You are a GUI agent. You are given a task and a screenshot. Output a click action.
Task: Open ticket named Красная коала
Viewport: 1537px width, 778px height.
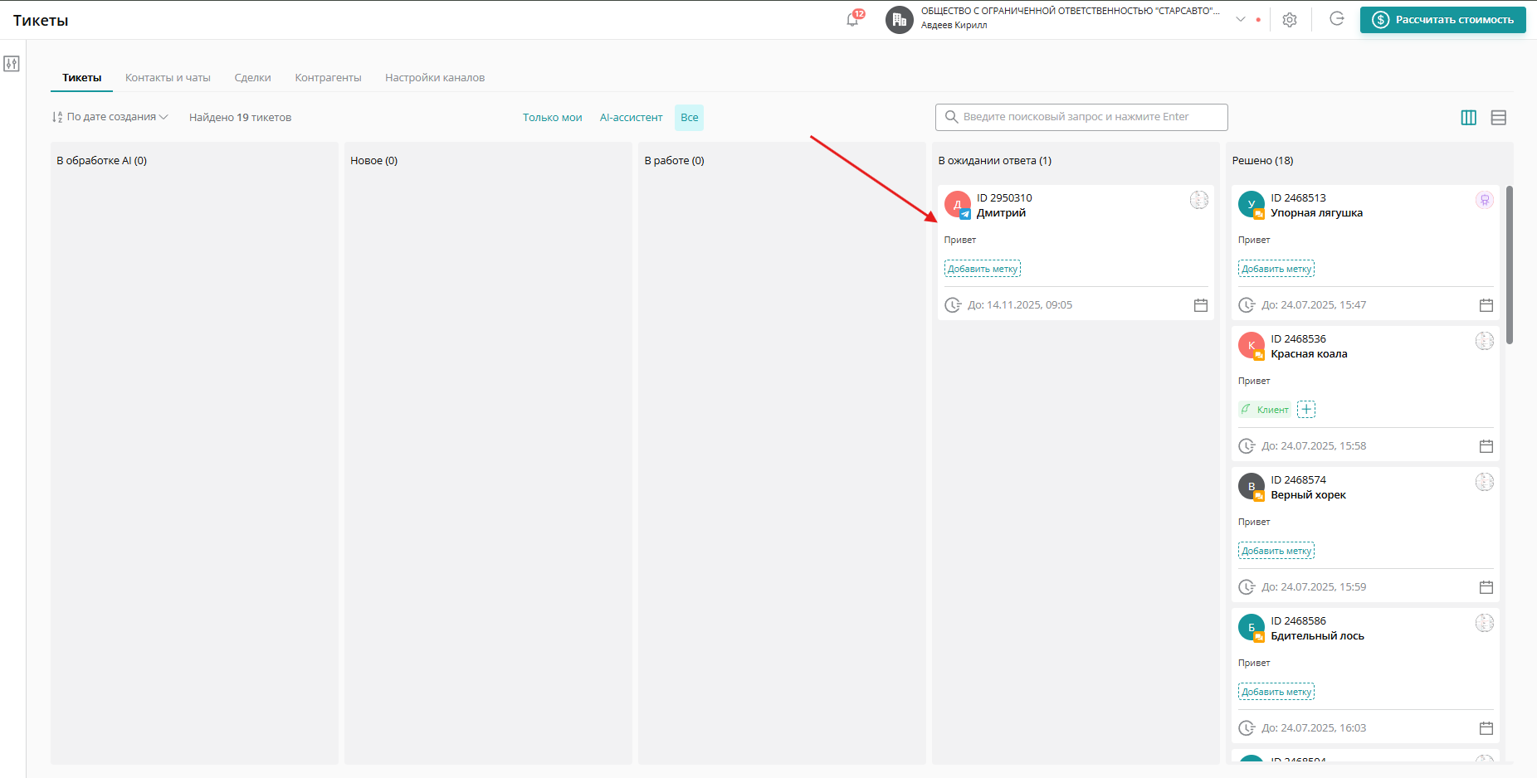pos(1365,393)
